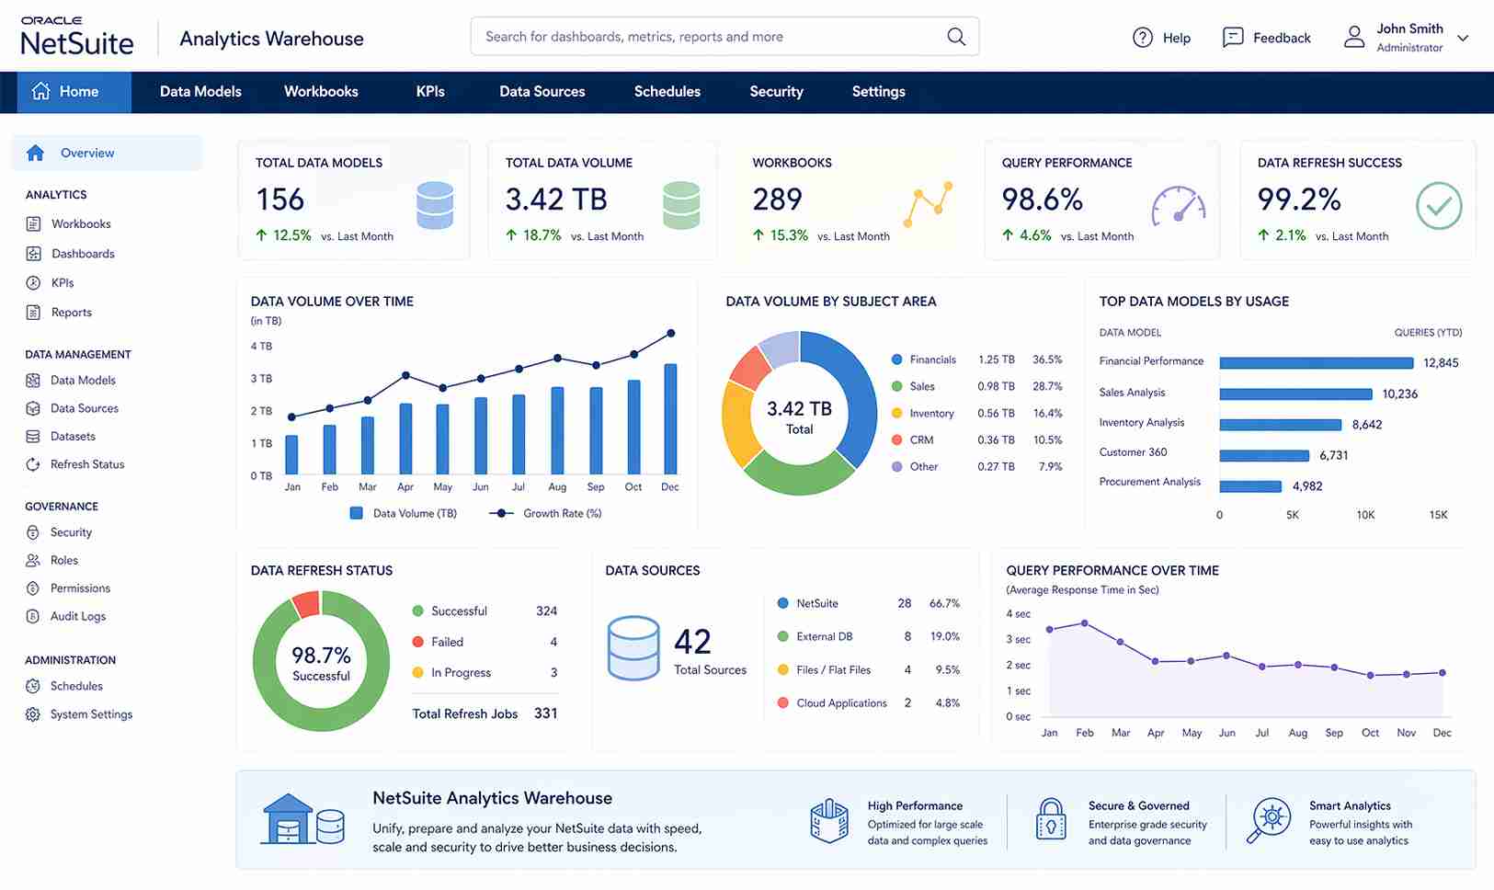Viewport: 1494px width, 890px height.
Task: Click the NetSuite logo
Action: coord(77,37)
